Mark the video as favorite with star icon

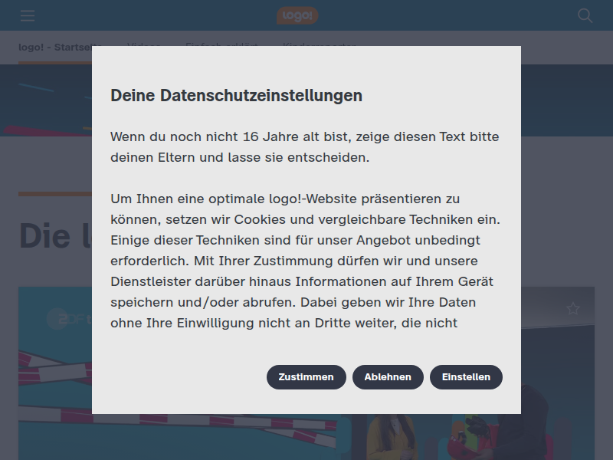[573, 309]
